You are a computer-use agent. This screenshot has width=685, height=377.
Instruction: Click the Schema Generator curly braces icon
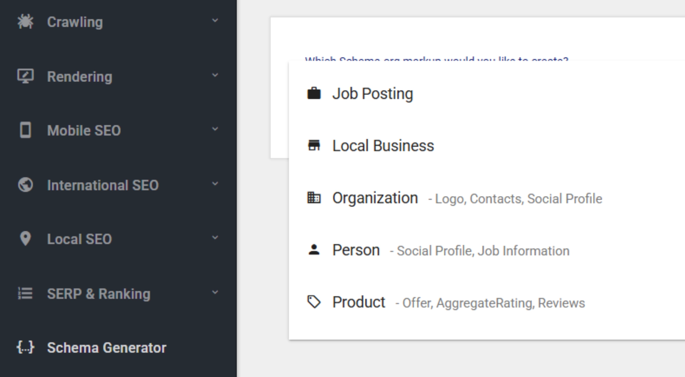[x=26, y=348]
